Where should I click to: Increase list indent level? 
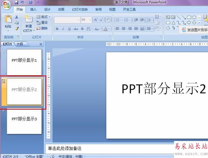click(x=142, y=20)
